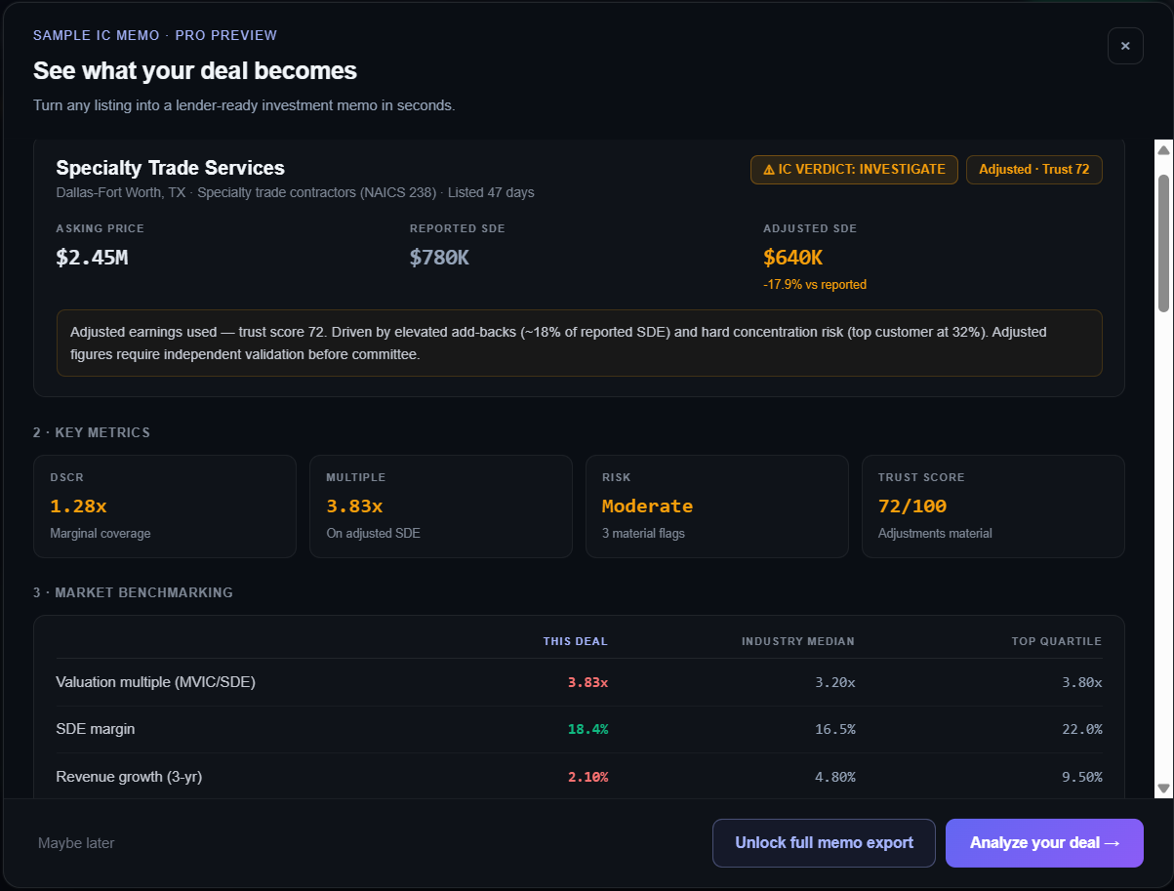Viewport: 1174px width, 891px height.
Task: Click the INDUSTRY MEDIAN column header
Action: click(x=798, y=641)
